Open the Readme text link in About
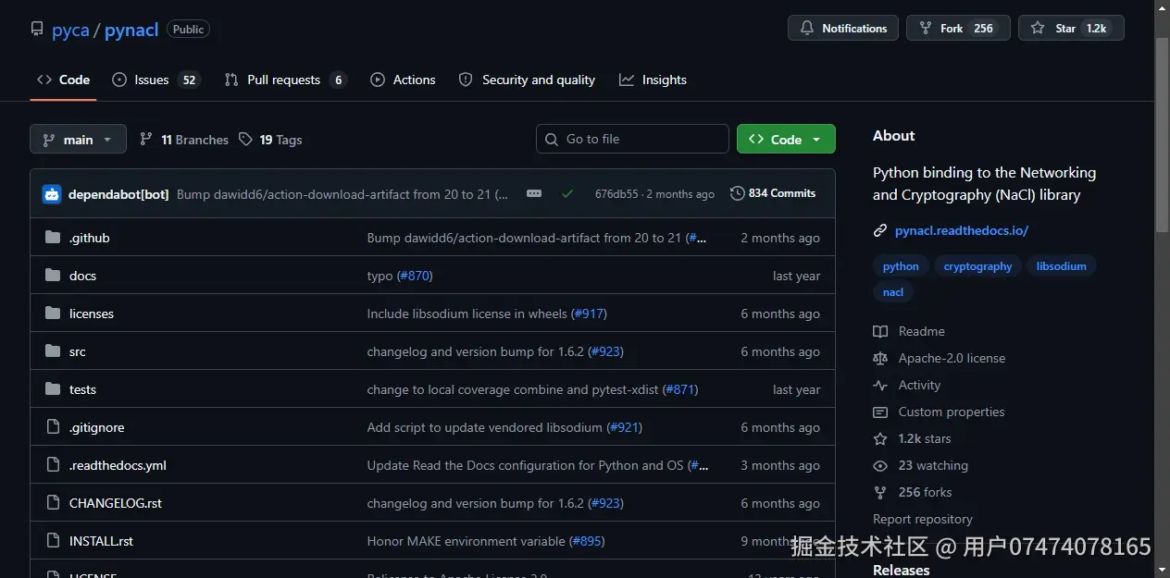 (x=922, y=331)
